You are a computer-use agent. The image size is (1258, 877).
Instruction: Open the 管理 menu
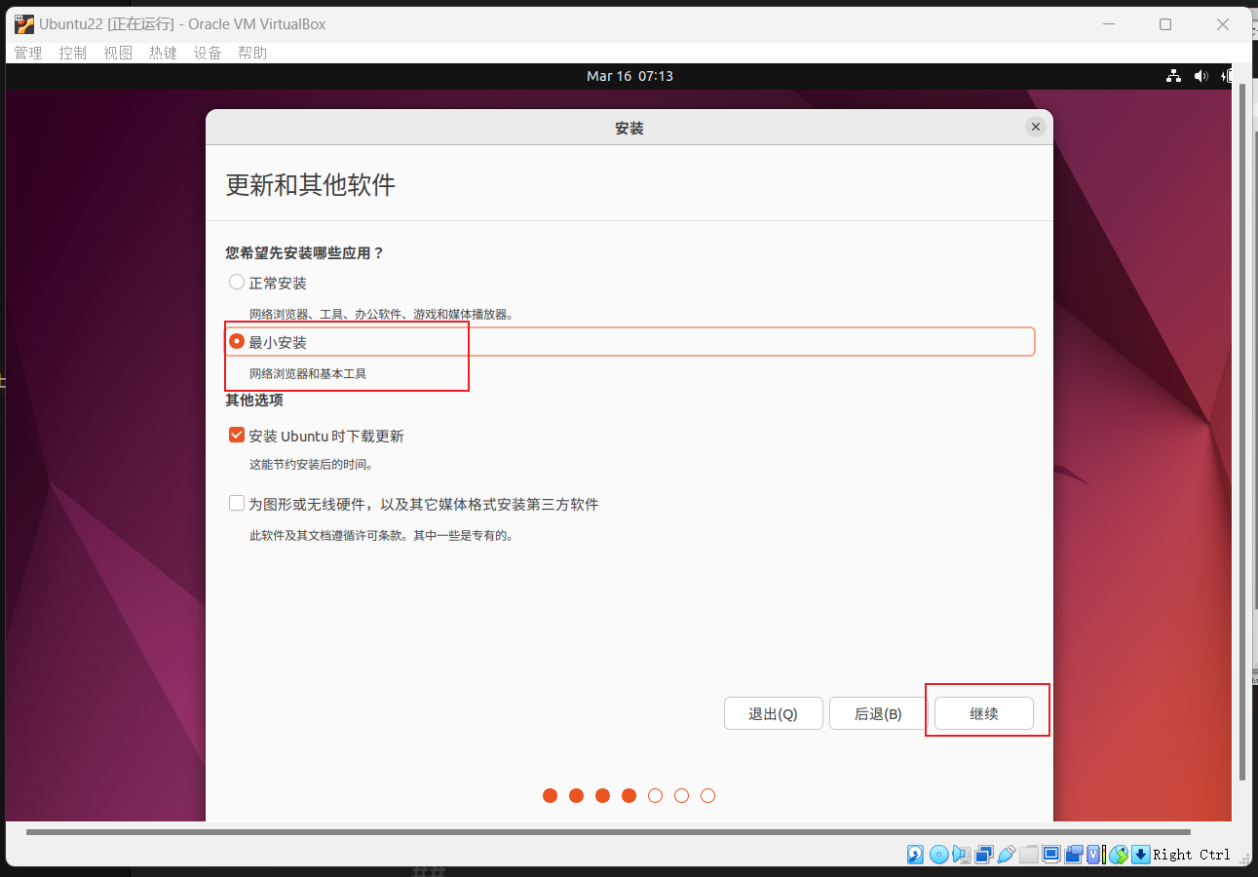(x=28, y=53)
